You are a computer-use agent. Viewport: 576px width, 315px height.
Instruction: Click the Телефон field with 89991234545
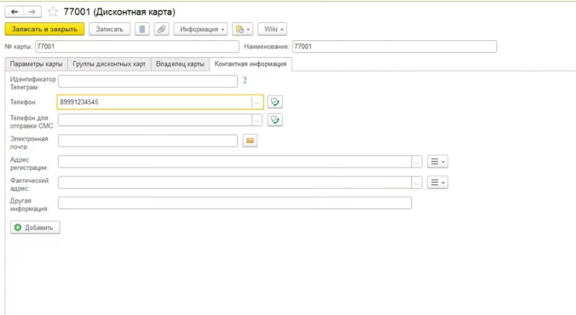(x=155, y=102)
